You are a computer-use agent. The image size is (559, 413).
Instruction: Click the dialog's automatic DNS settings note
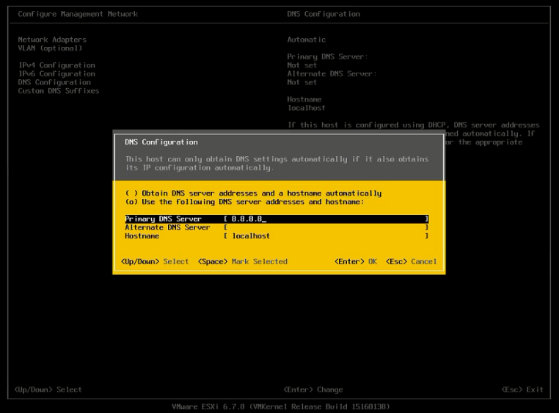click(x=277, y=164)
